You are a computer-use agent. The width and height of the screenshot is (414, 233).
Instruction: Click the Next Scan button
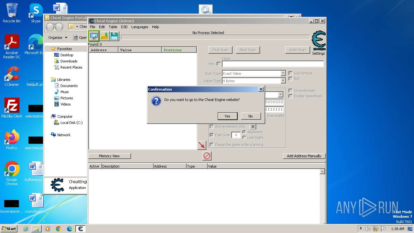(x=248, y=50)
